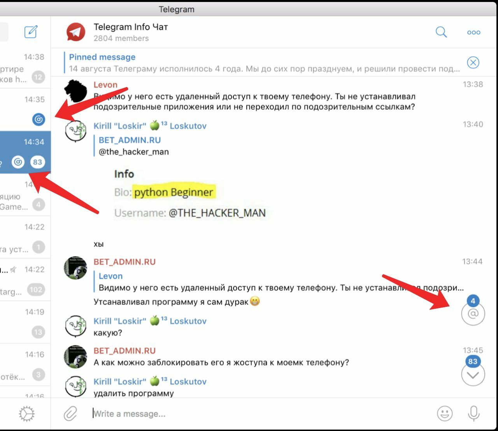Open the 14:19 chat with 13 unread
498x431 pixels.
25,322
